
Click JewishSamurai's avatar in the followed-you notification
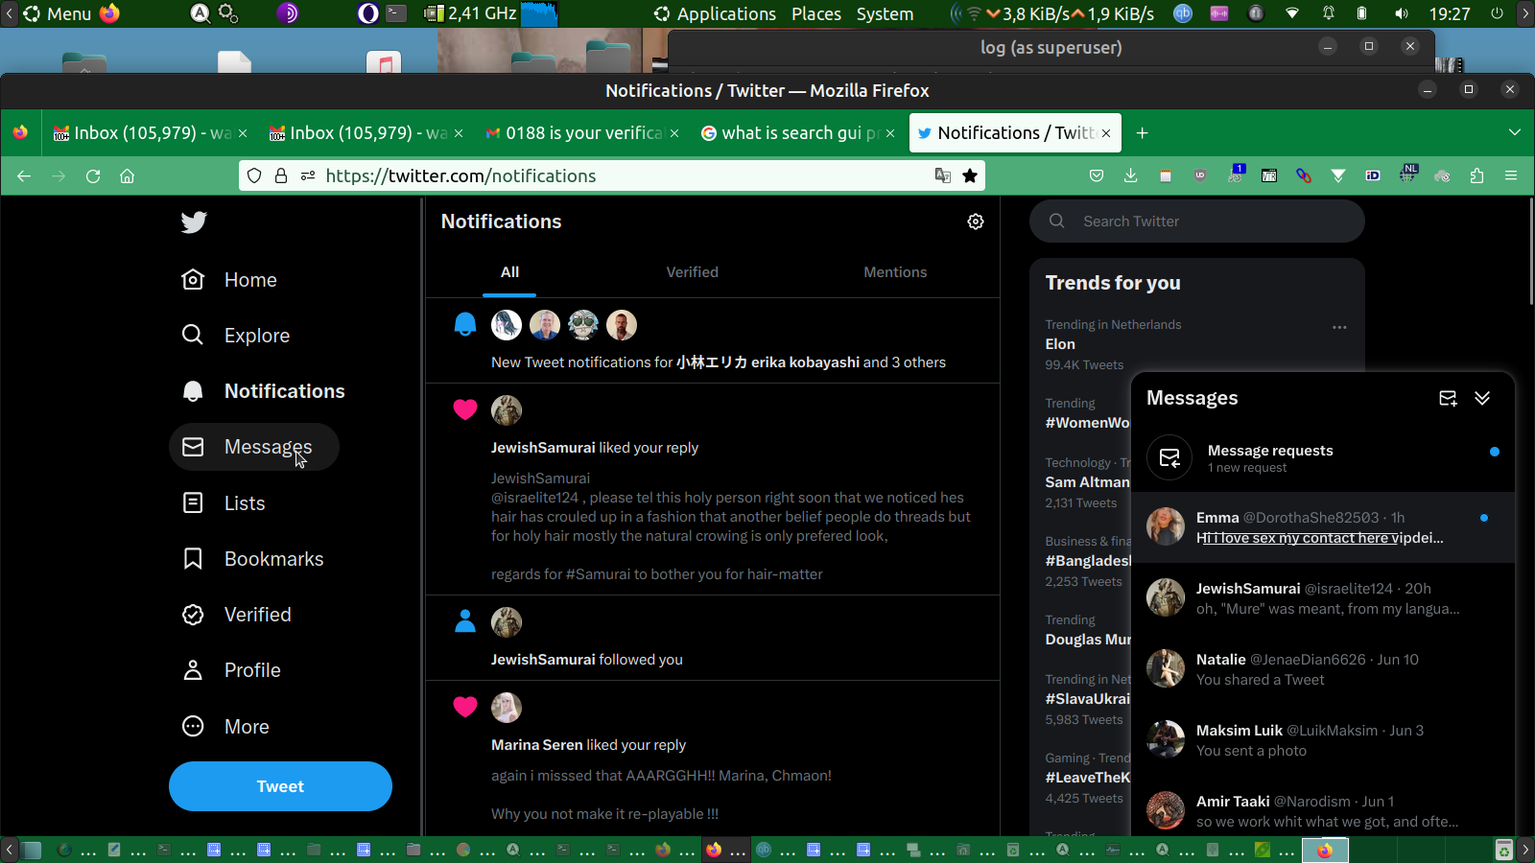tap(507, 622)
